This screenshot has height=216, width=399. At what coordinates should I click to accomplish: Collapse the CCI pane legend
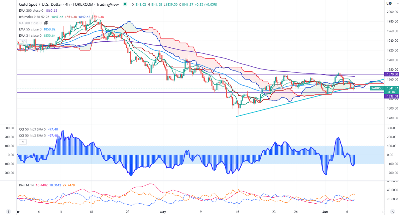point(23,142)
